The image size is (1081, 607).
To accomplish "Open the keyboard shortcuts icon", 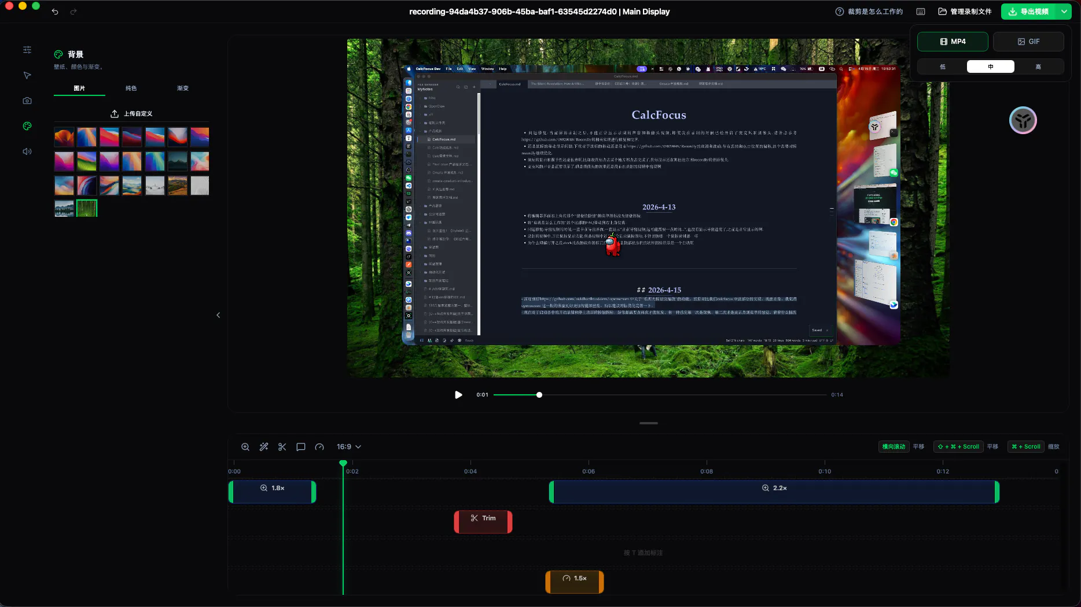I will 921,12.
